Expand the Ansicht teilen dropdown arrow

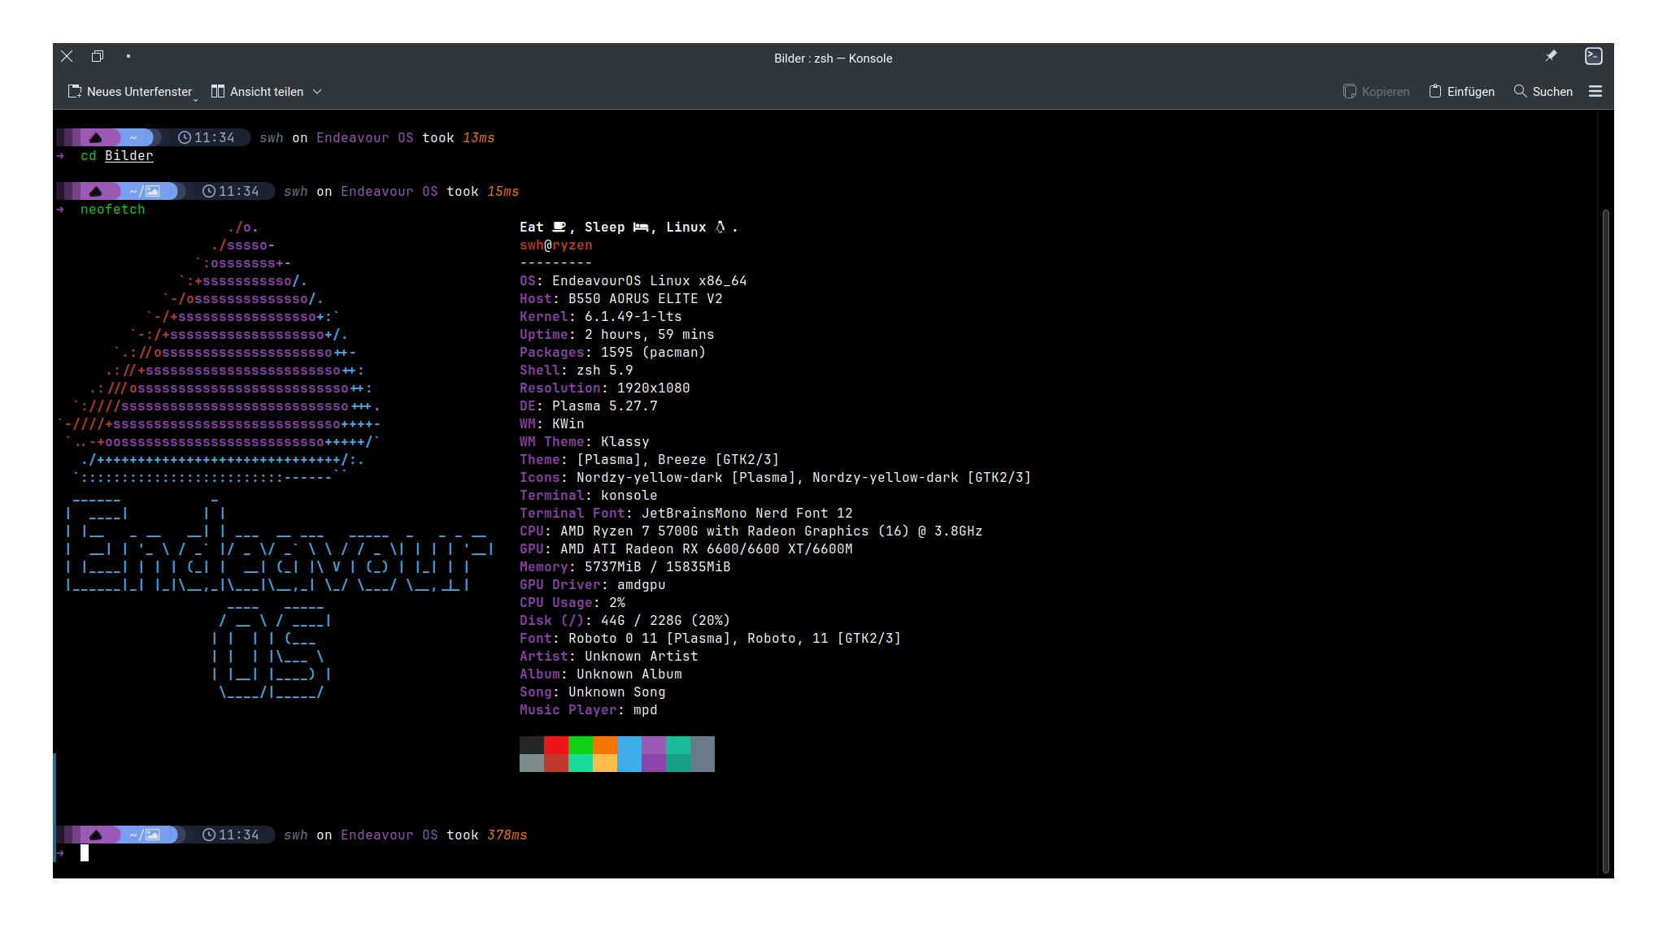pyautogui.click(x=317, y=92)
